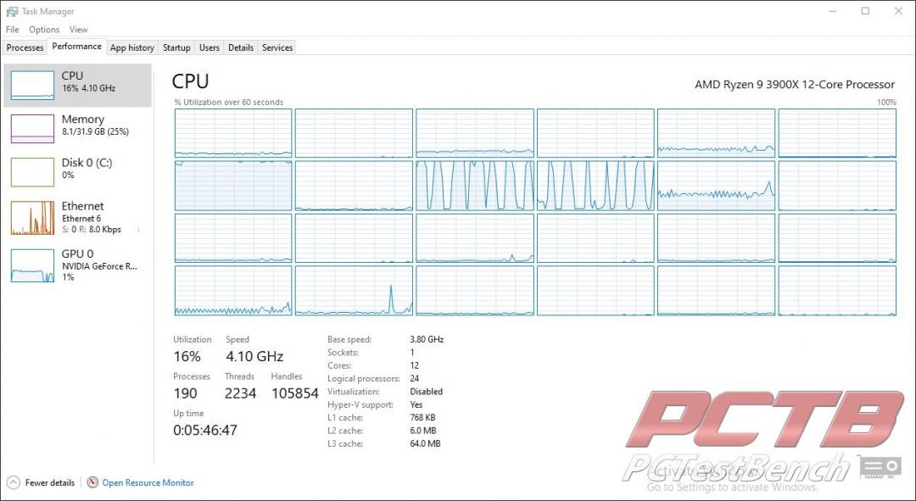Click the 4.10 GHz speed value
The image size is (916, 501).
(x=254, y=356)
